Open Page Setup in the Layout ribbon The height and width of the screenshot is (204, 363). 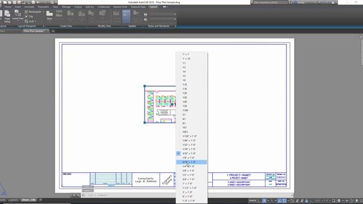click(x=7, y=16)
